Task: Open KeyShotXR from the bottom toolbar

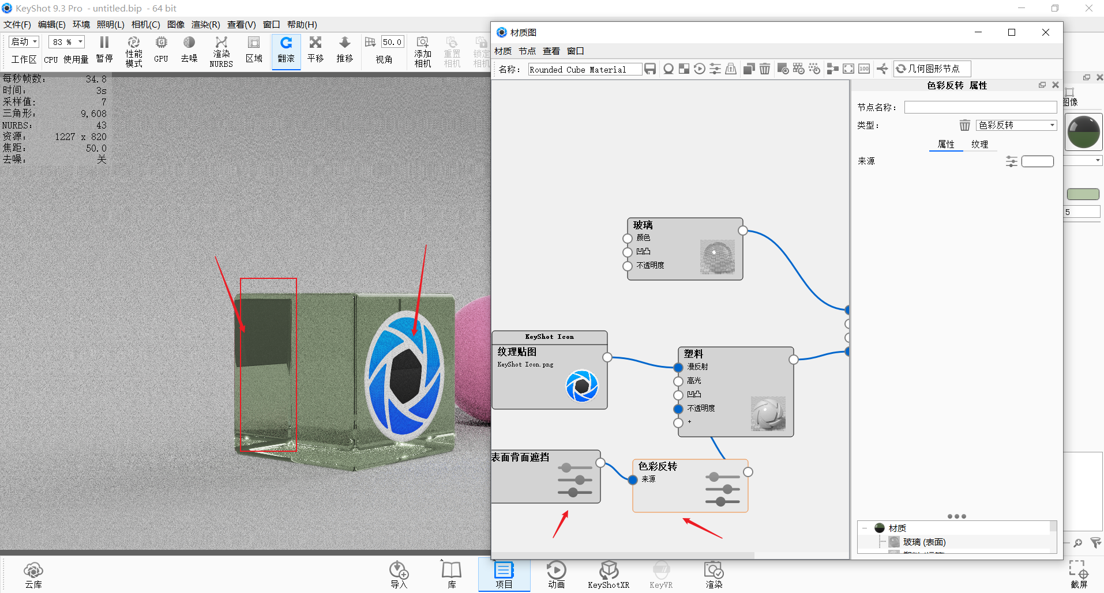Action: 609,574
